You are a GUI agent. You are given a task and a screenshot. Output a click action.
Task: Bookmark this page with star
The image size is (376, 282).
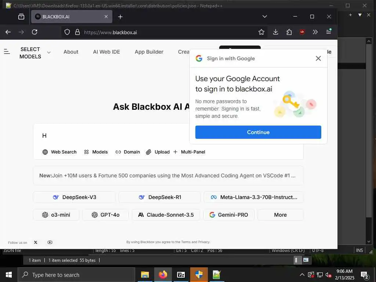[x=261, y=32]
